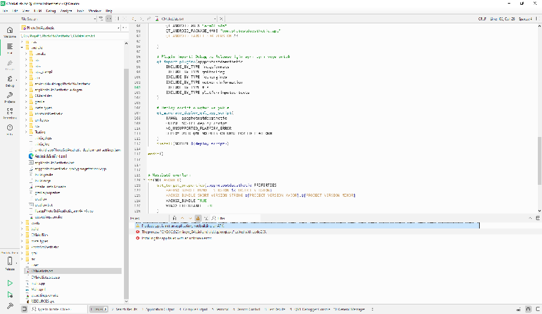Switch to the Issues output tab

[98, 309]
